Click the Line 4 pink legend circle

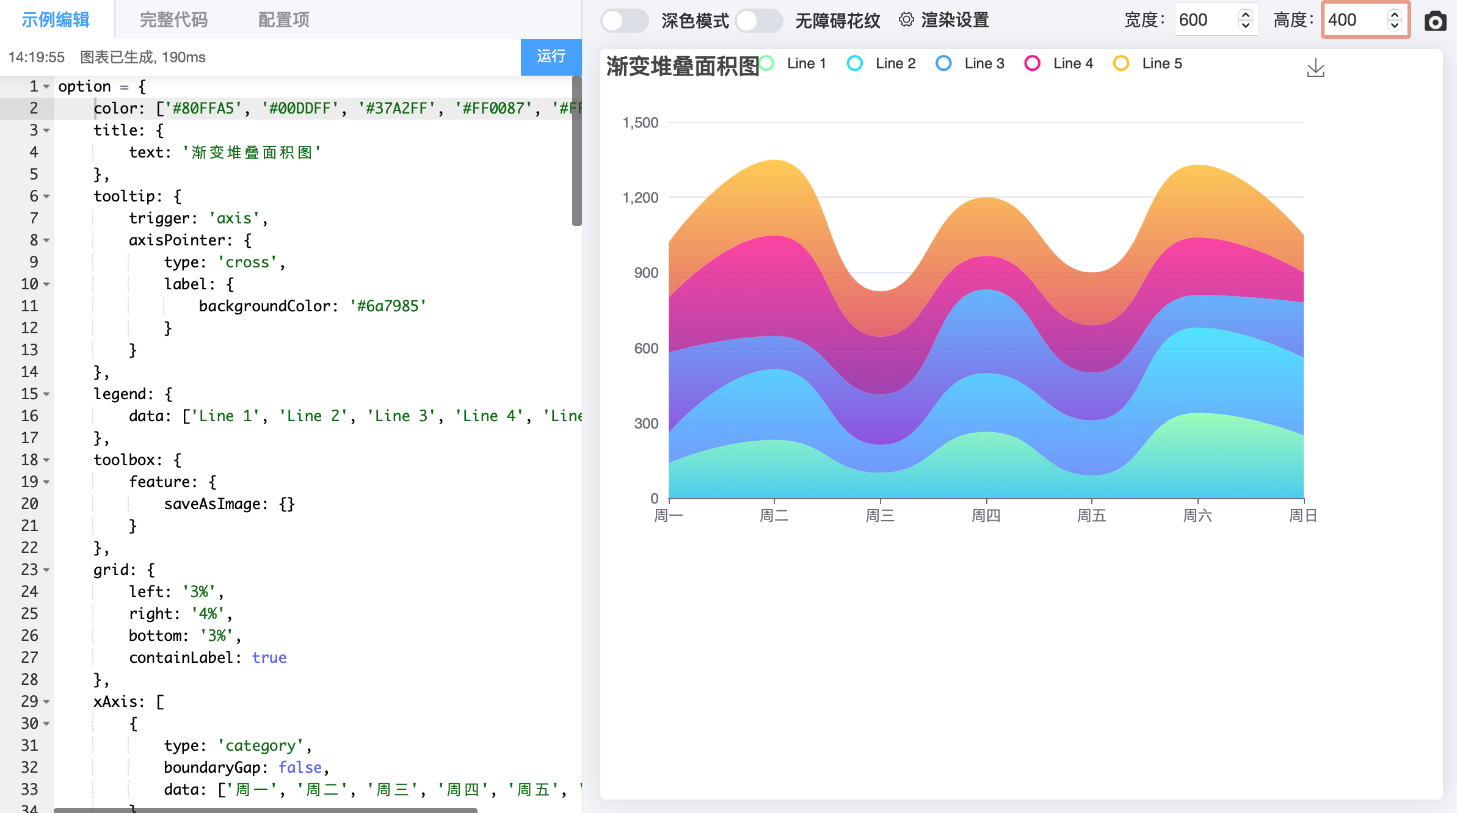click(1032, 63)
